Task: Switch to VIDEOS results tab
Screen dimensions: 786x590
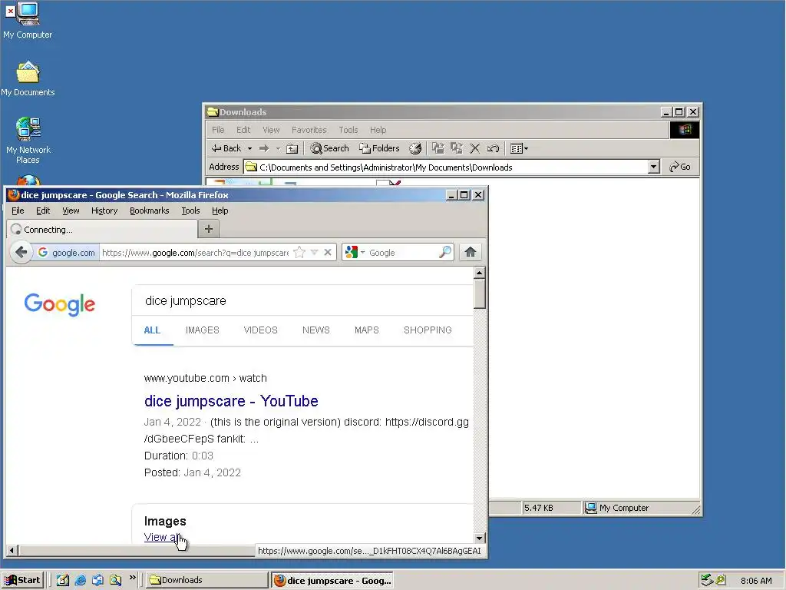Action: pos(261,330)
